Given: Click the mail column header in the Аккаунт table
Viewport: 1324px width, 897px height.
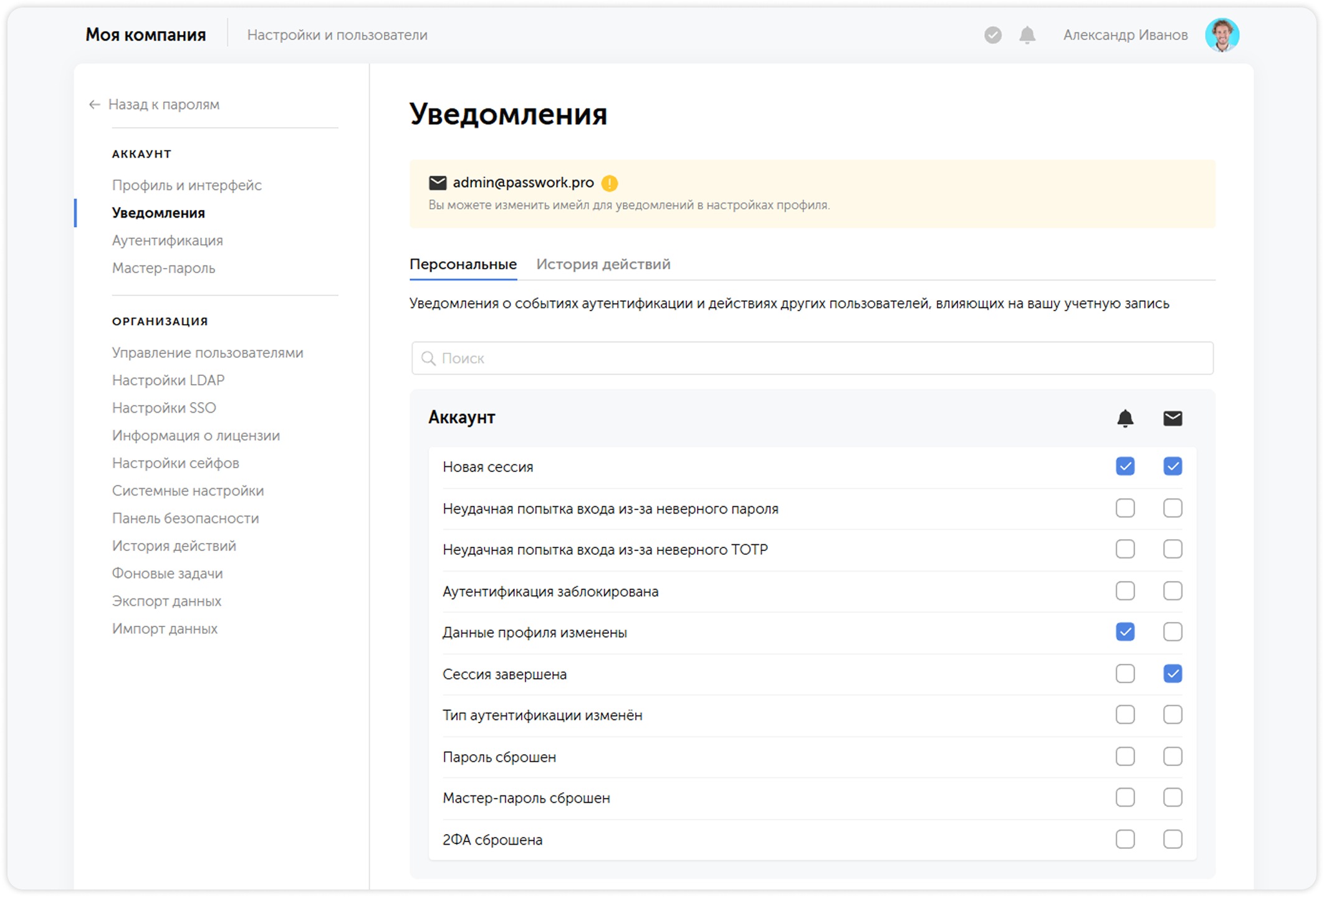Looking at the screenshot, I should (1173, 418).
